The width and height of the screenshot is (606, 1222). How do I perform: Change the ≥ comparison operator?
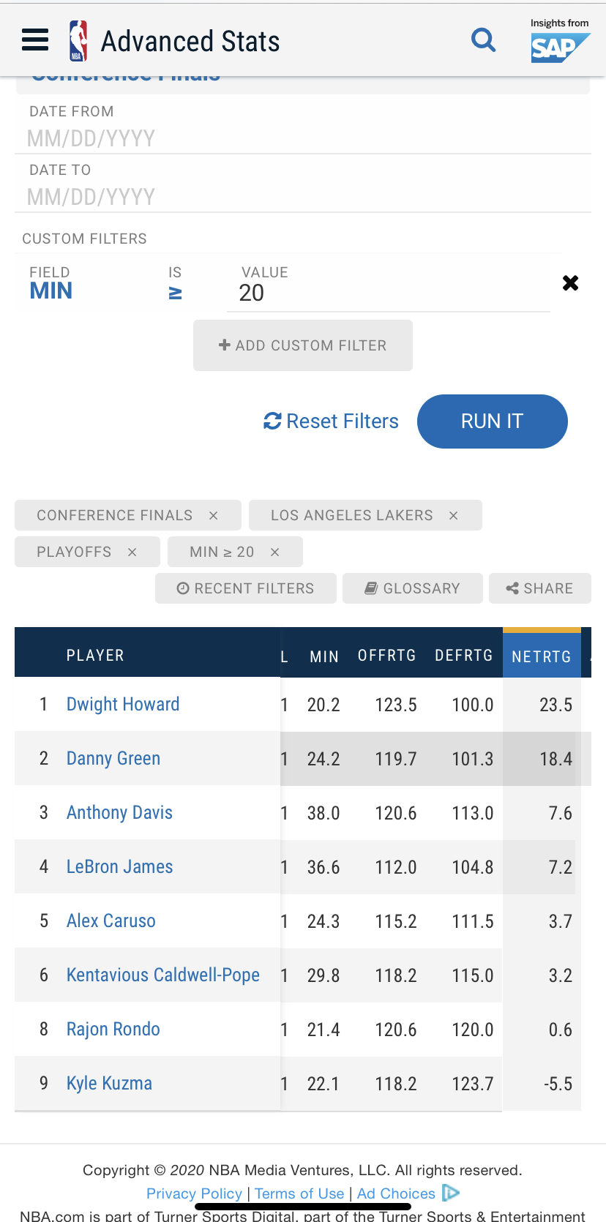(176, 293)
